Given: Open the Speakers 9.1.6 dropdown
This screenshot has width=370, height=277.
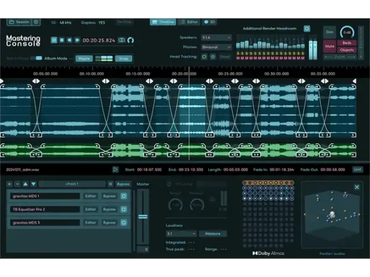Looking at the screenshot, I should coord(216,38).
